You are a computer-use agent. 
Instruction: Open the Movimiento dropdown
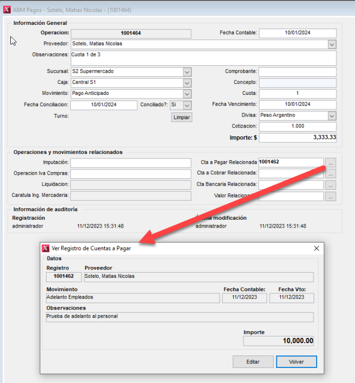[187, 94]
